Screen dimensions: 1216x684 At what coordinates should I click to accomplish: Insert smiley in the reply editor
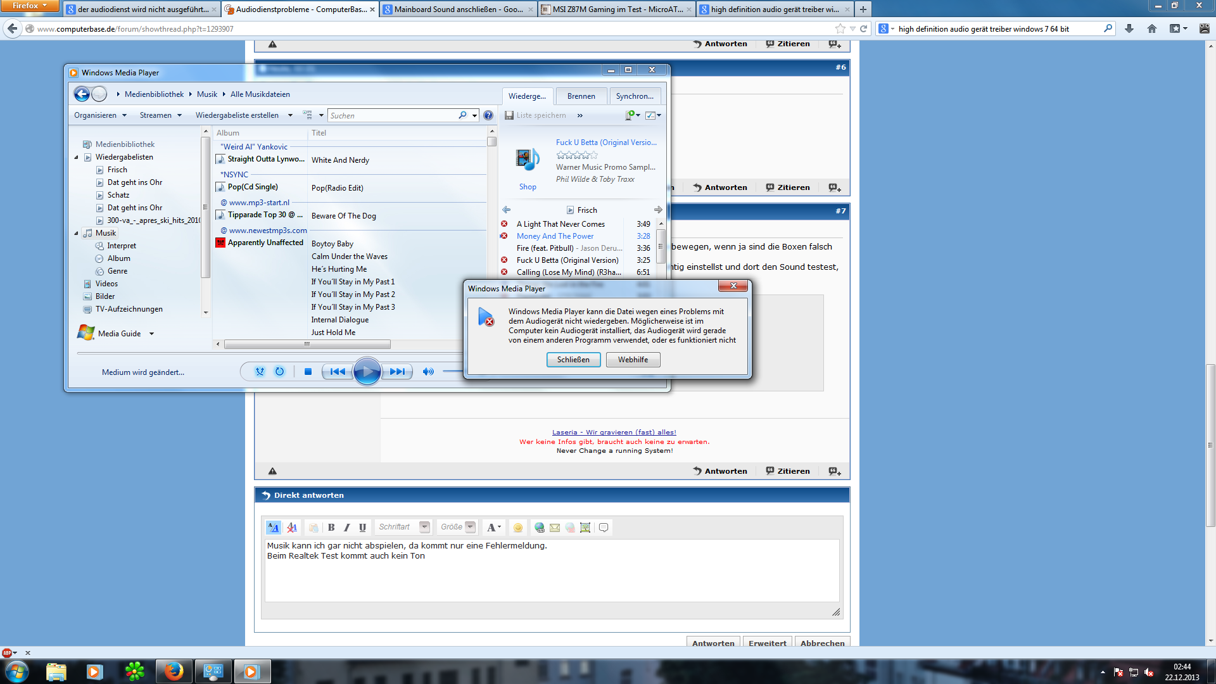click(518, 528)
